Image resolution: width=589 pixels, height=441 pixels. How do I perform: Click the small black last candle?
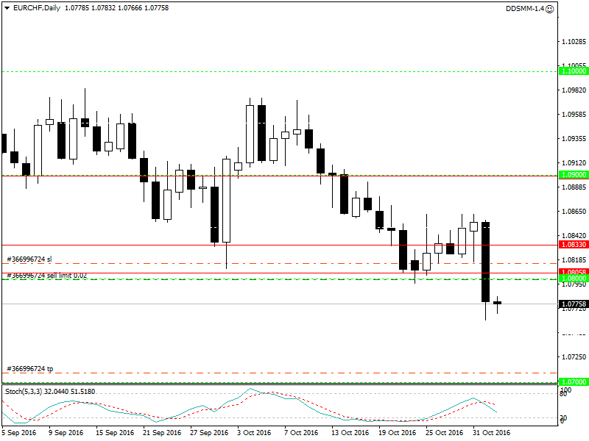498,303
